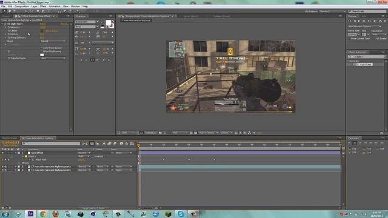The height and width of the screenshot is (218, 388).
Task: Select the Brush tool
Action: 55,11
